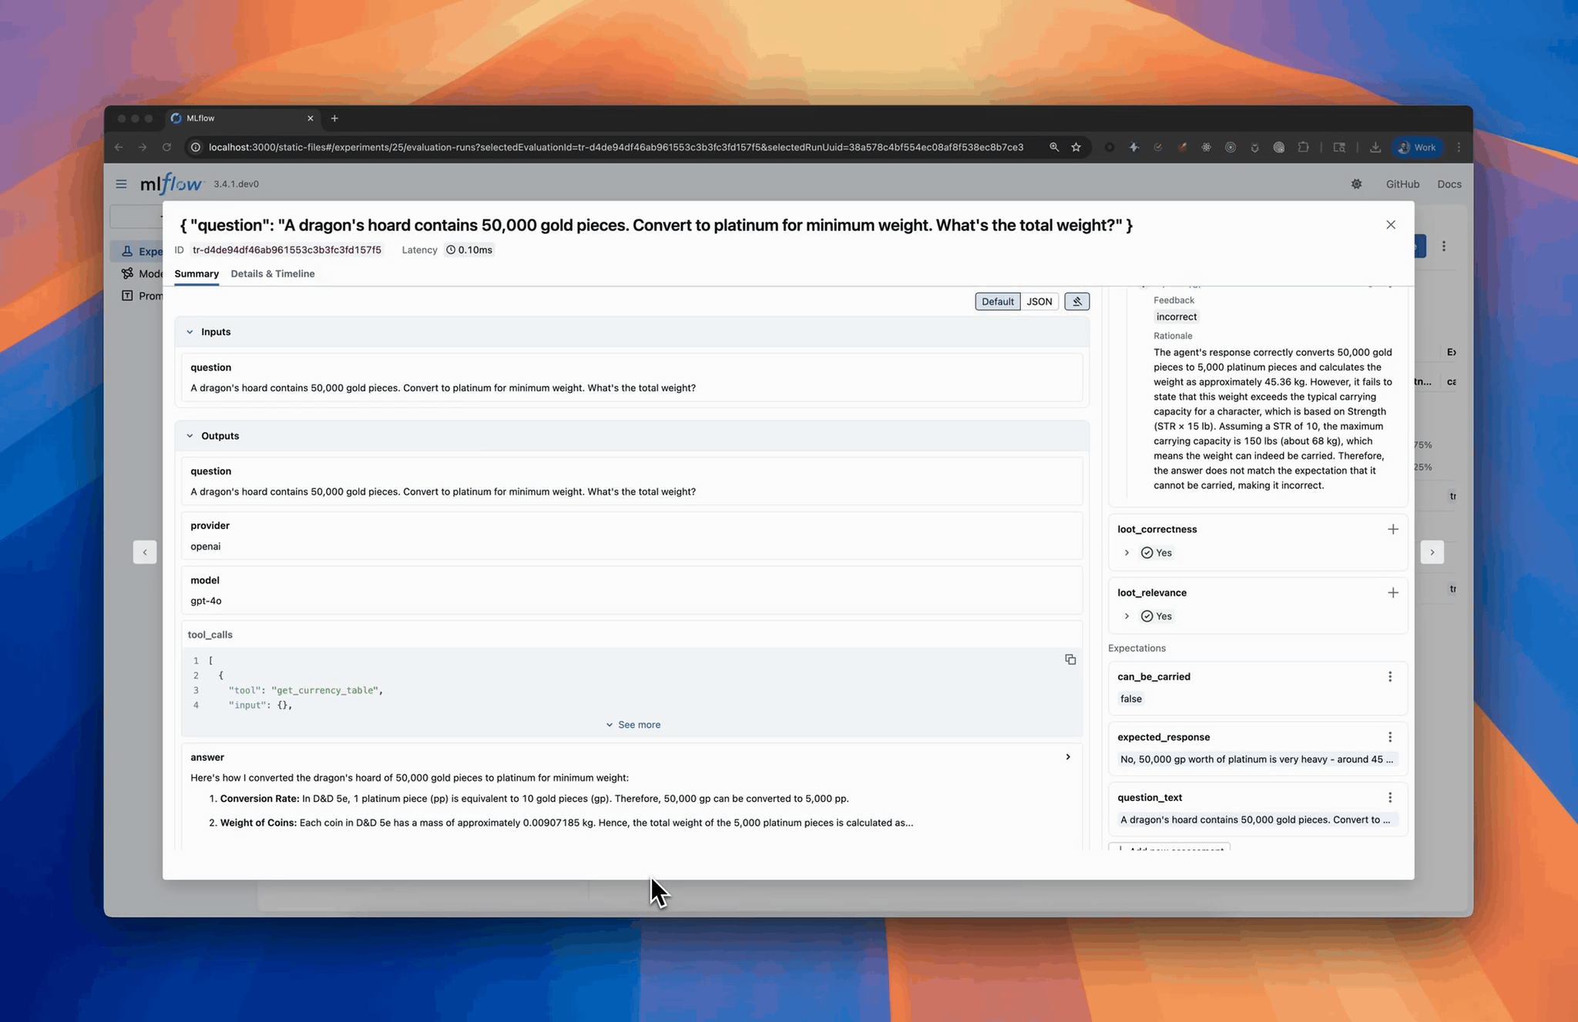
Task: Open the assessment gavel tool next to JSON
Action: 1076,301
